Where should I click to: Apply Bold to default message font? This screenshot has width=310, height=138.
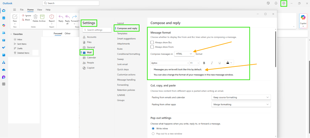[x=204, y=63]
